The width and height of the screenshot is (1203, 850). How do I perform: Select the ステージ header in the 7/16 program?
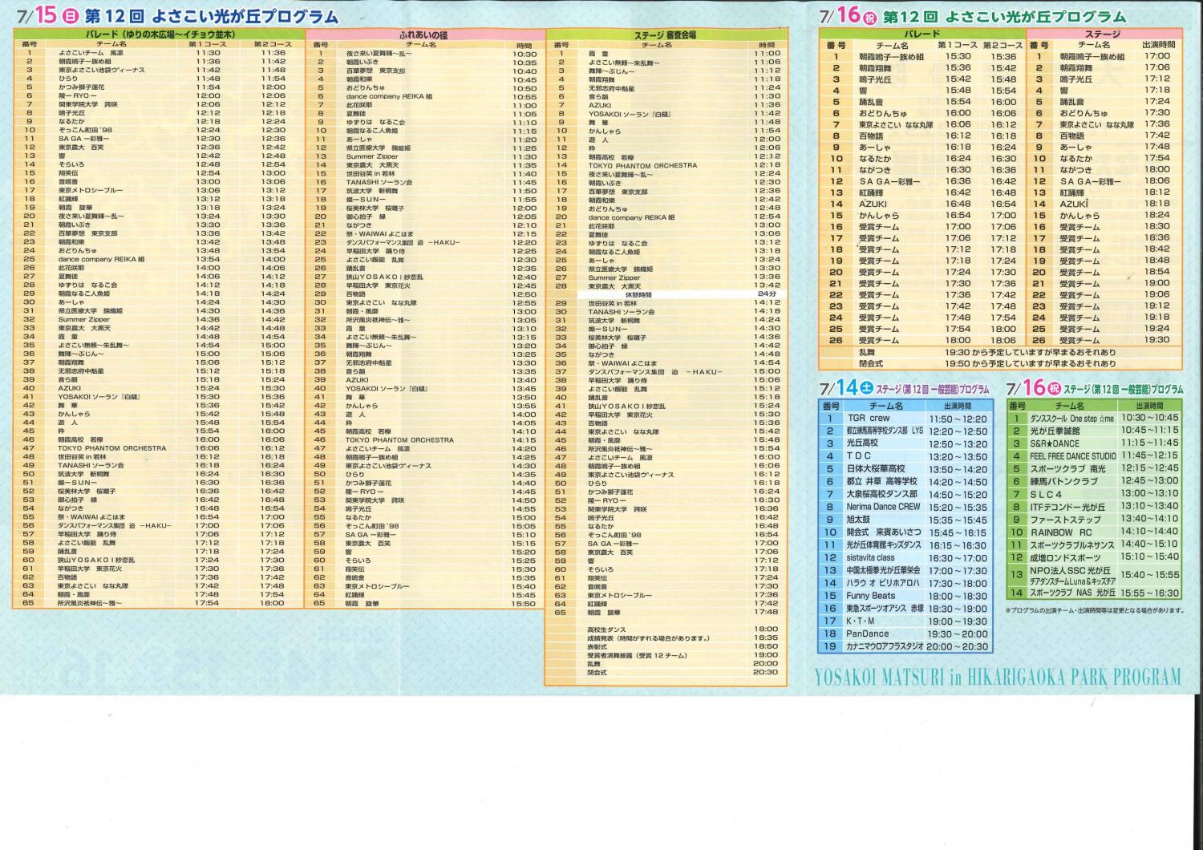point(1103,34)
